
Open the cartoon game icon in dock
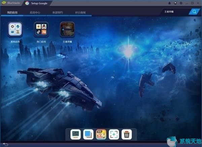point(101,135)
